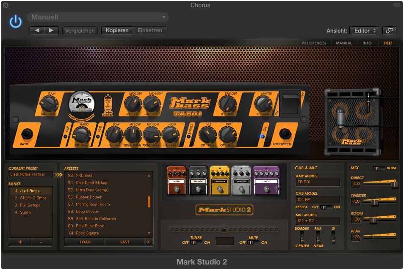Click the MF HIGH EQ knob
The height and width of the screenshot is (270, 404).
152,135
